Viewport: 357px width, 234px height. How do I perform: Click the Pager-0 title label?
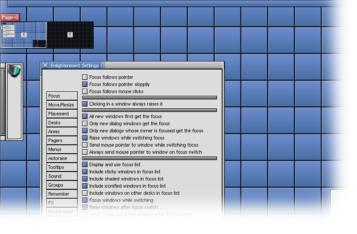pos(10,17)
